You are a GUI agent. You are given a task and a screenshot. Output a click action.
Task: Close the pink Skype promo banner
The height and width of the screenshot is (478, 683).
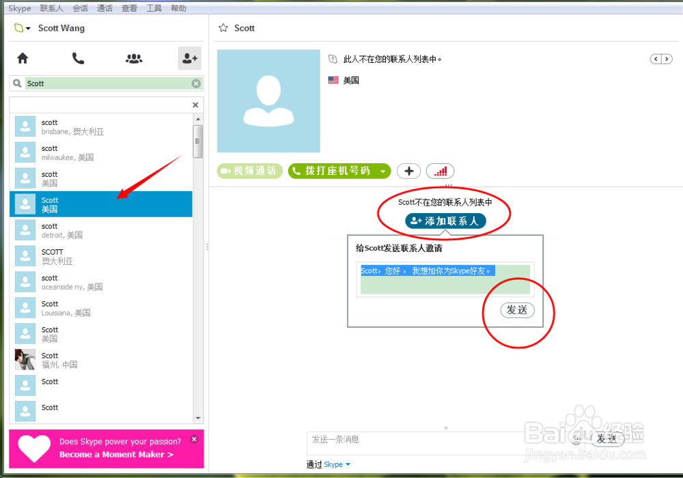[x=194, y=439]
